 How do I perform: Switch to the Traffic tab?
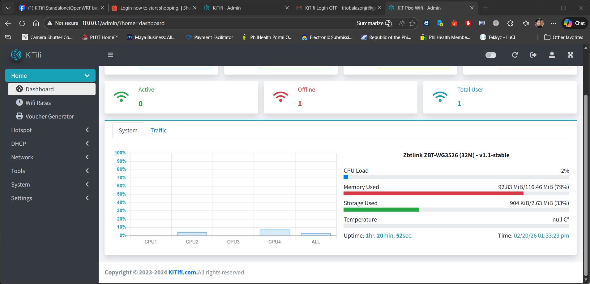coord(159,130)
